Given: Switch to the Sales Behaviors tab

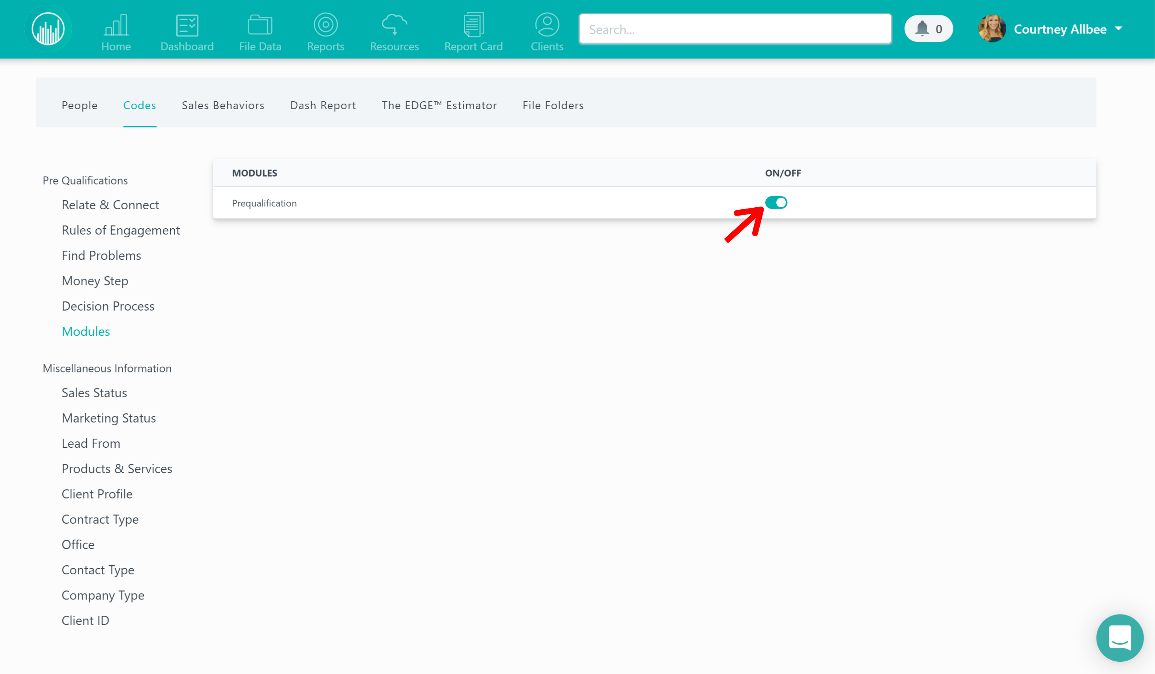Looking at the screenshot, I should click(223, 105).
